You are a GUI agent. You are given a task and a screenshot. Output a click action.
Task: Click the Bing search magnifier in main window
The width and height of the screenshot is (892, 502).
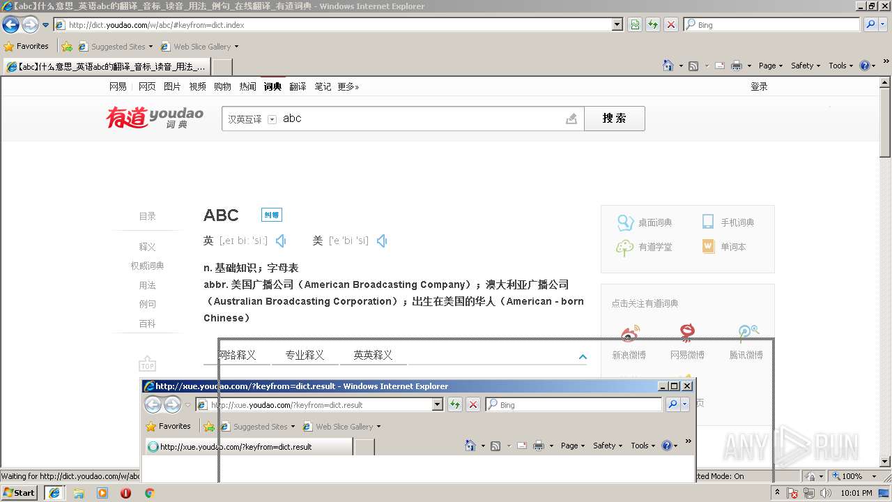870,24
